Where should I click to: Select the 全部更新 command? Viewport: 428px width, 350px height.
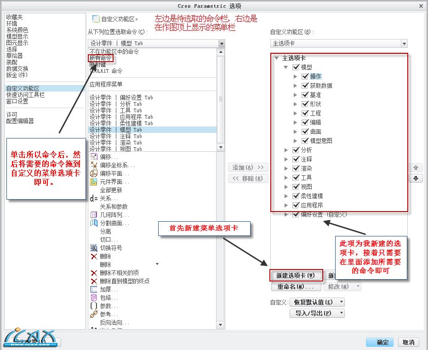(x=111, y=190)
